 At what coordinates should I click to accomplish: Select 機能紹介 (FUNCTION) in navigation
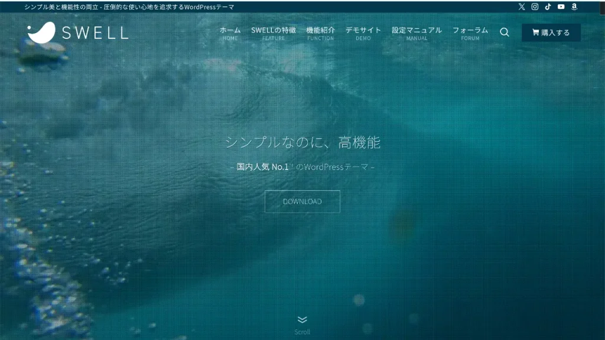tap(320, 33)
